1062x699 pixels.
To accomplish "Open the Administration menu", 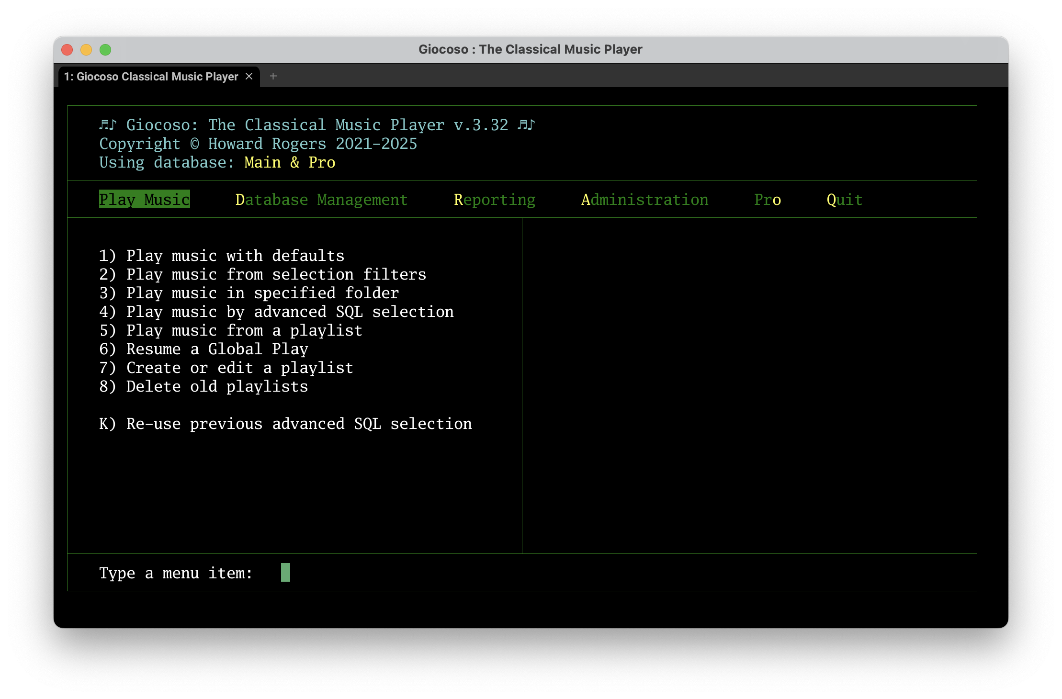I will [x=644, y=199].
